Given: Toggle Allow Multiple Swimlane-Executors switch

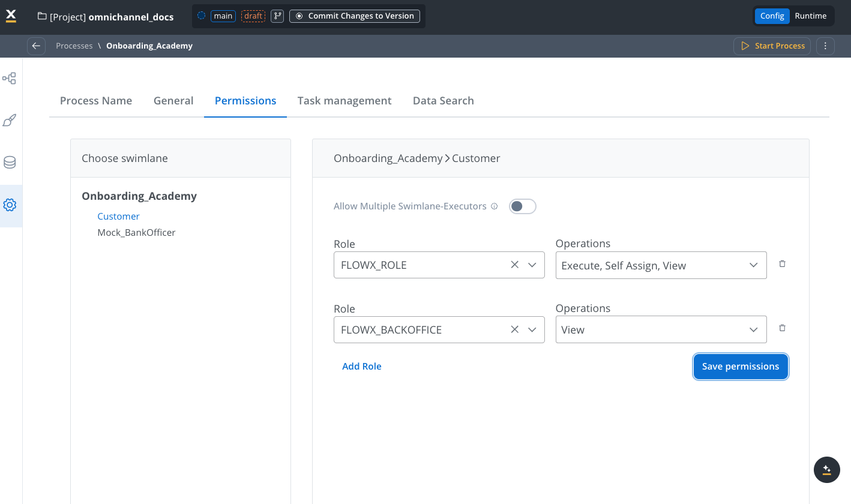Looking at the screenshot, I should (x=522, y=206).
